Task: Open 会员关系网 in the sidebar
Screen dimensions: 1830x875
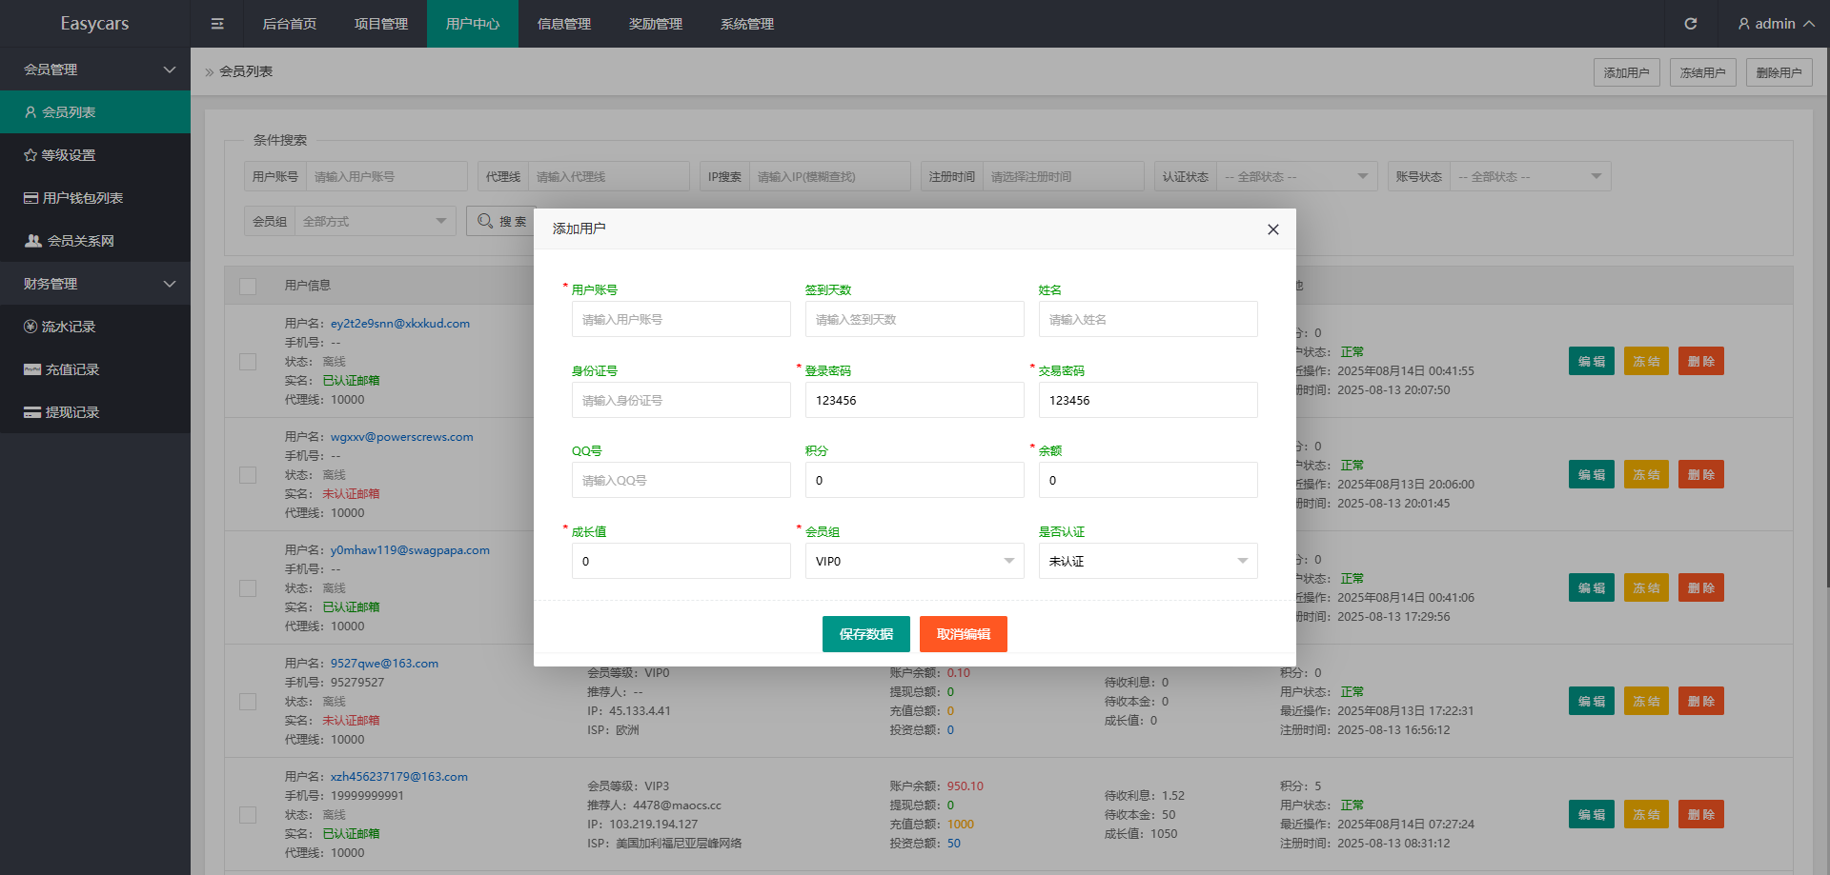Action: click(70, 241)
